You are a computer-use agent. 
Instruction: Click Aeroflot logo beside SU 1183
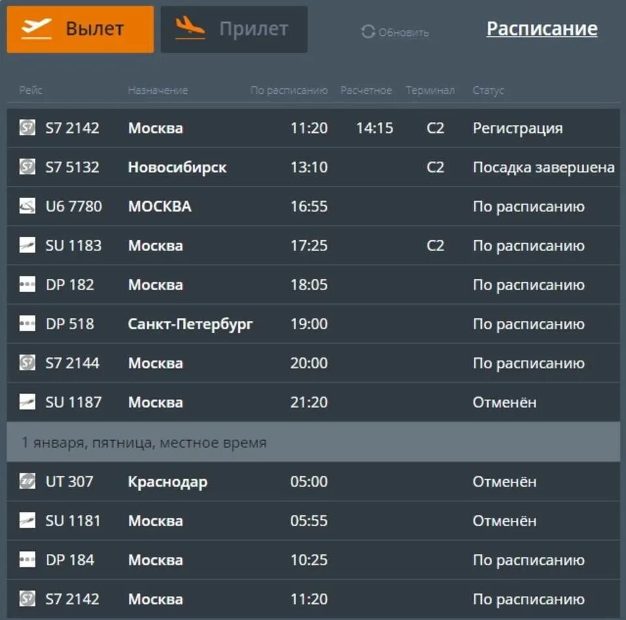coord(27,245)
